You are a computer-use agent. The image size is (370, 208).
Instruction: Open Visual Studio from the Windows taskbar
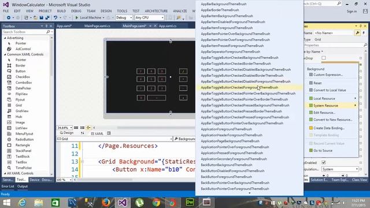coord(123,203)
